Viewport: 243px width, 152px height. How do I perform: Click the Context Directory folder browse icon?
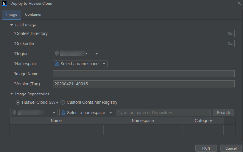click(230, 33)
